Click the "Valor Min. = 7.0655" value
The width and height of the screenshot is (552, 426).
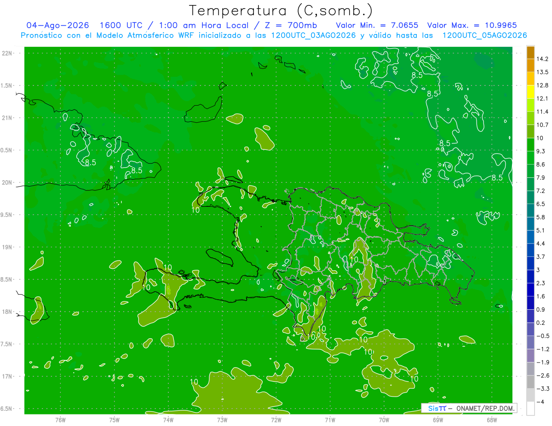coord(377,25)
